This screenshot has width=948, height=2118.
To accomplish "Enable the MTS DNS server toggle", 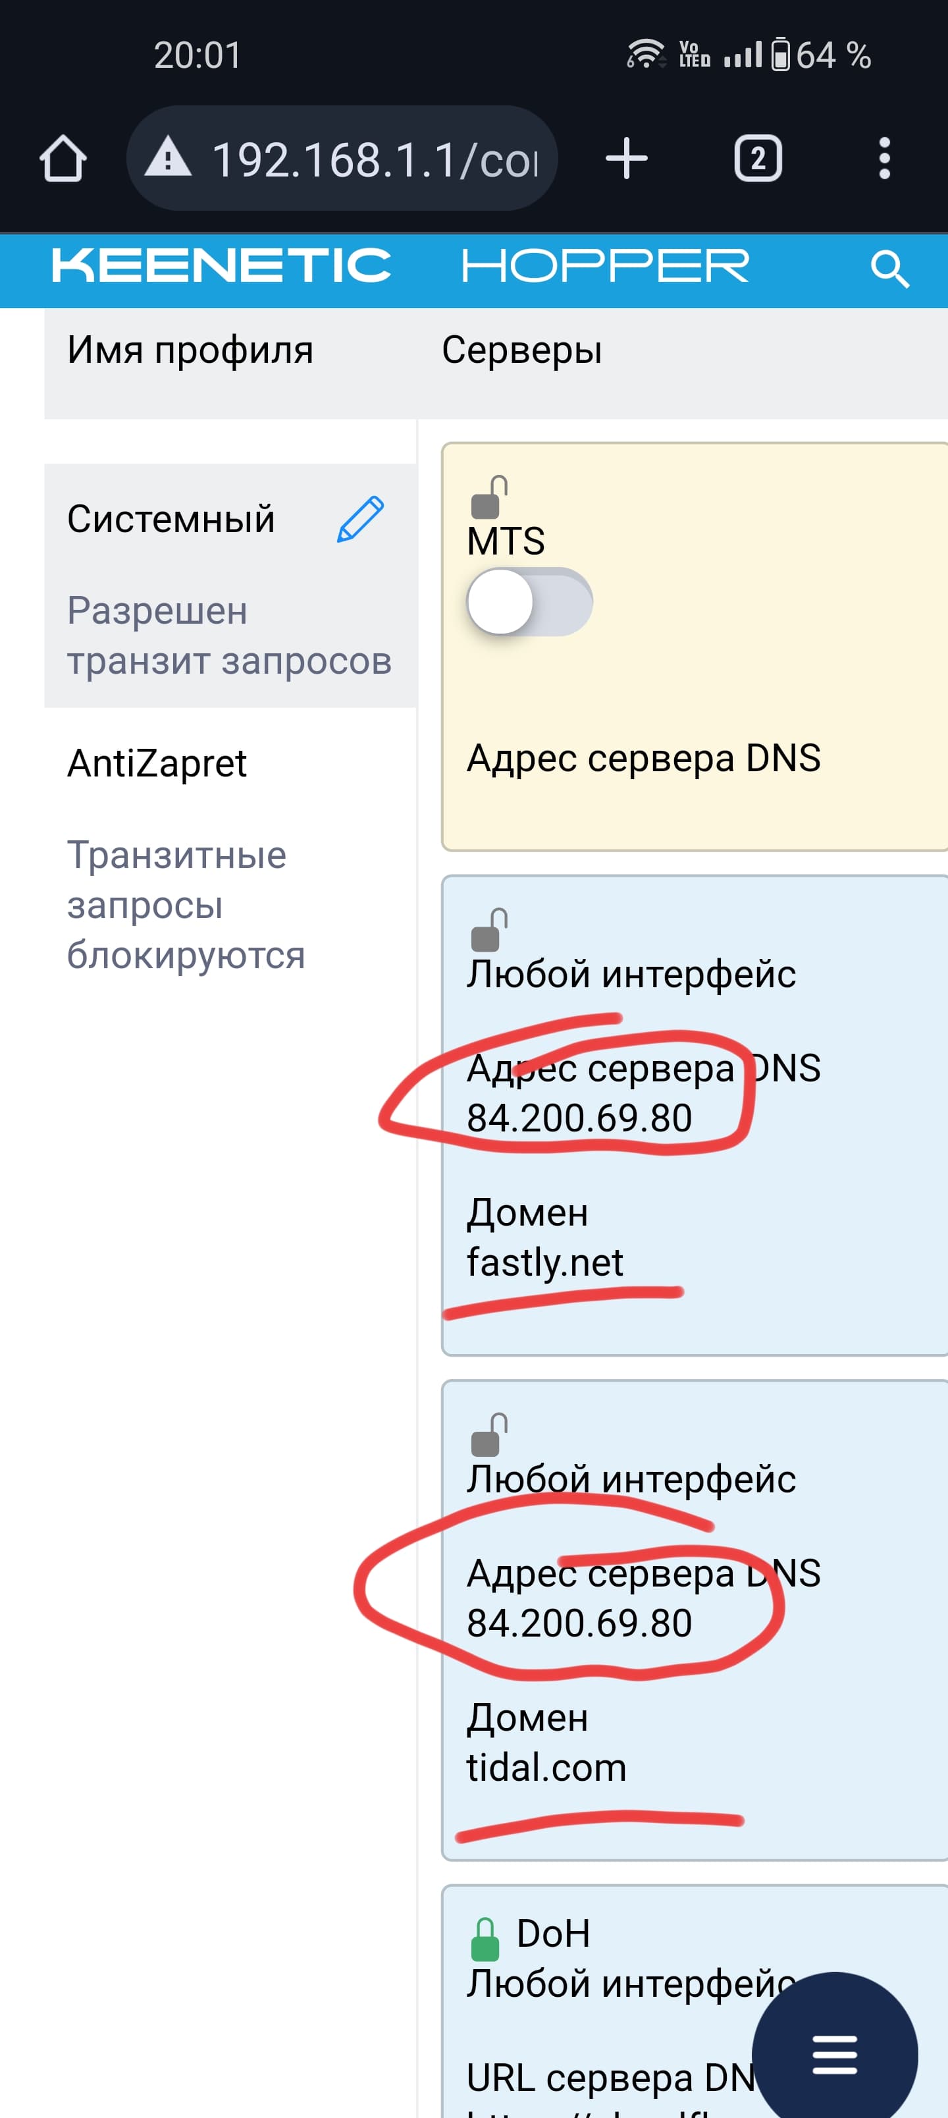I will pyautogui.click(x=529, y=602).
